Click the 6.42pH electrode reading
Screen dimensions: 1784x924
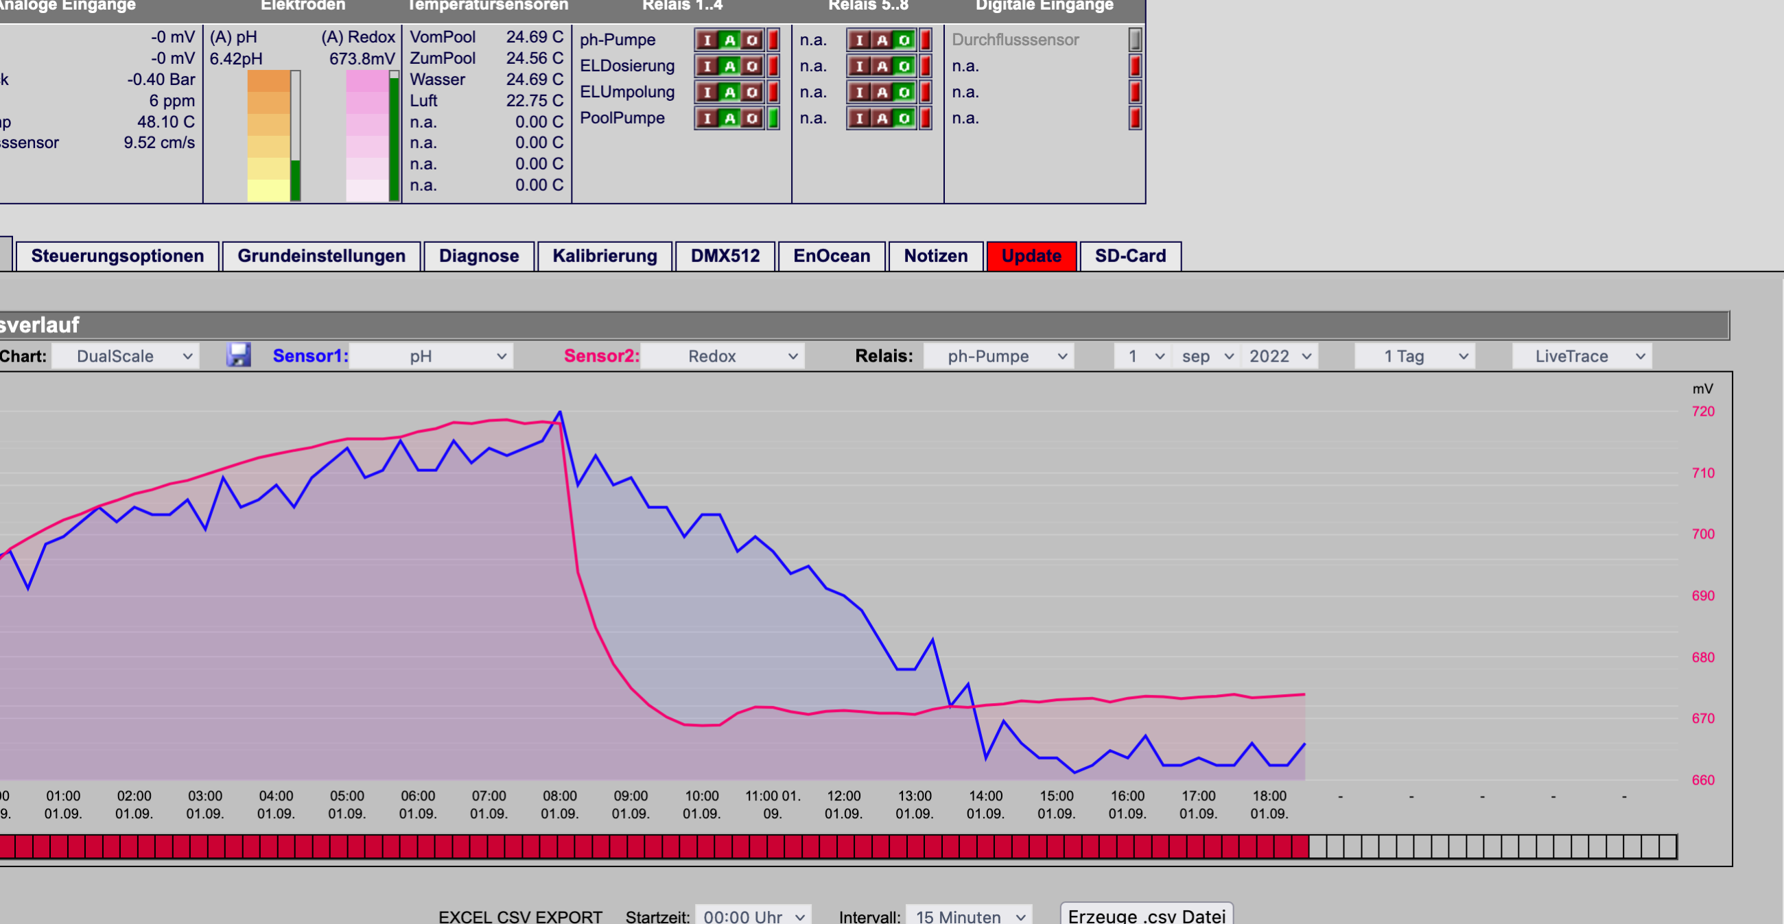236,59
